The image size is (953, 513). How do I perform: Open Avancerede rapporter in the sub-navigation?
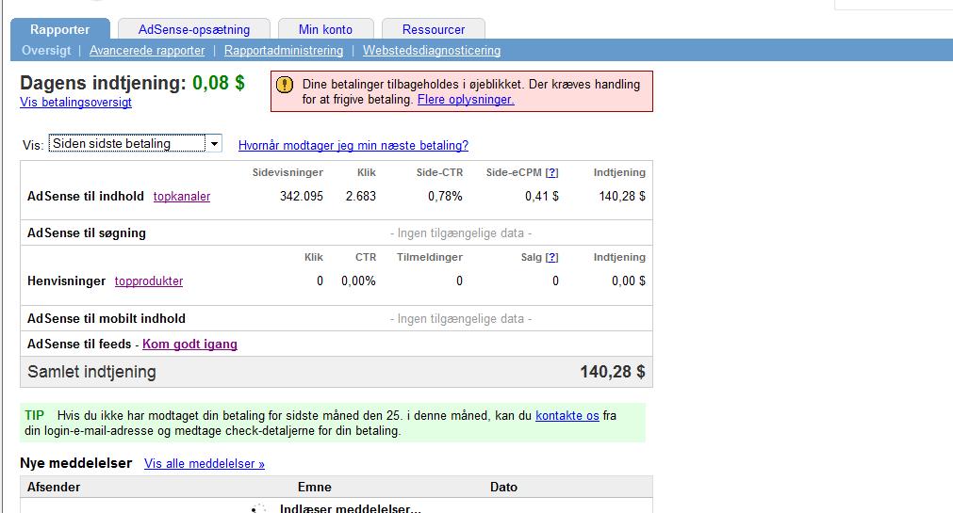[147, 51]
